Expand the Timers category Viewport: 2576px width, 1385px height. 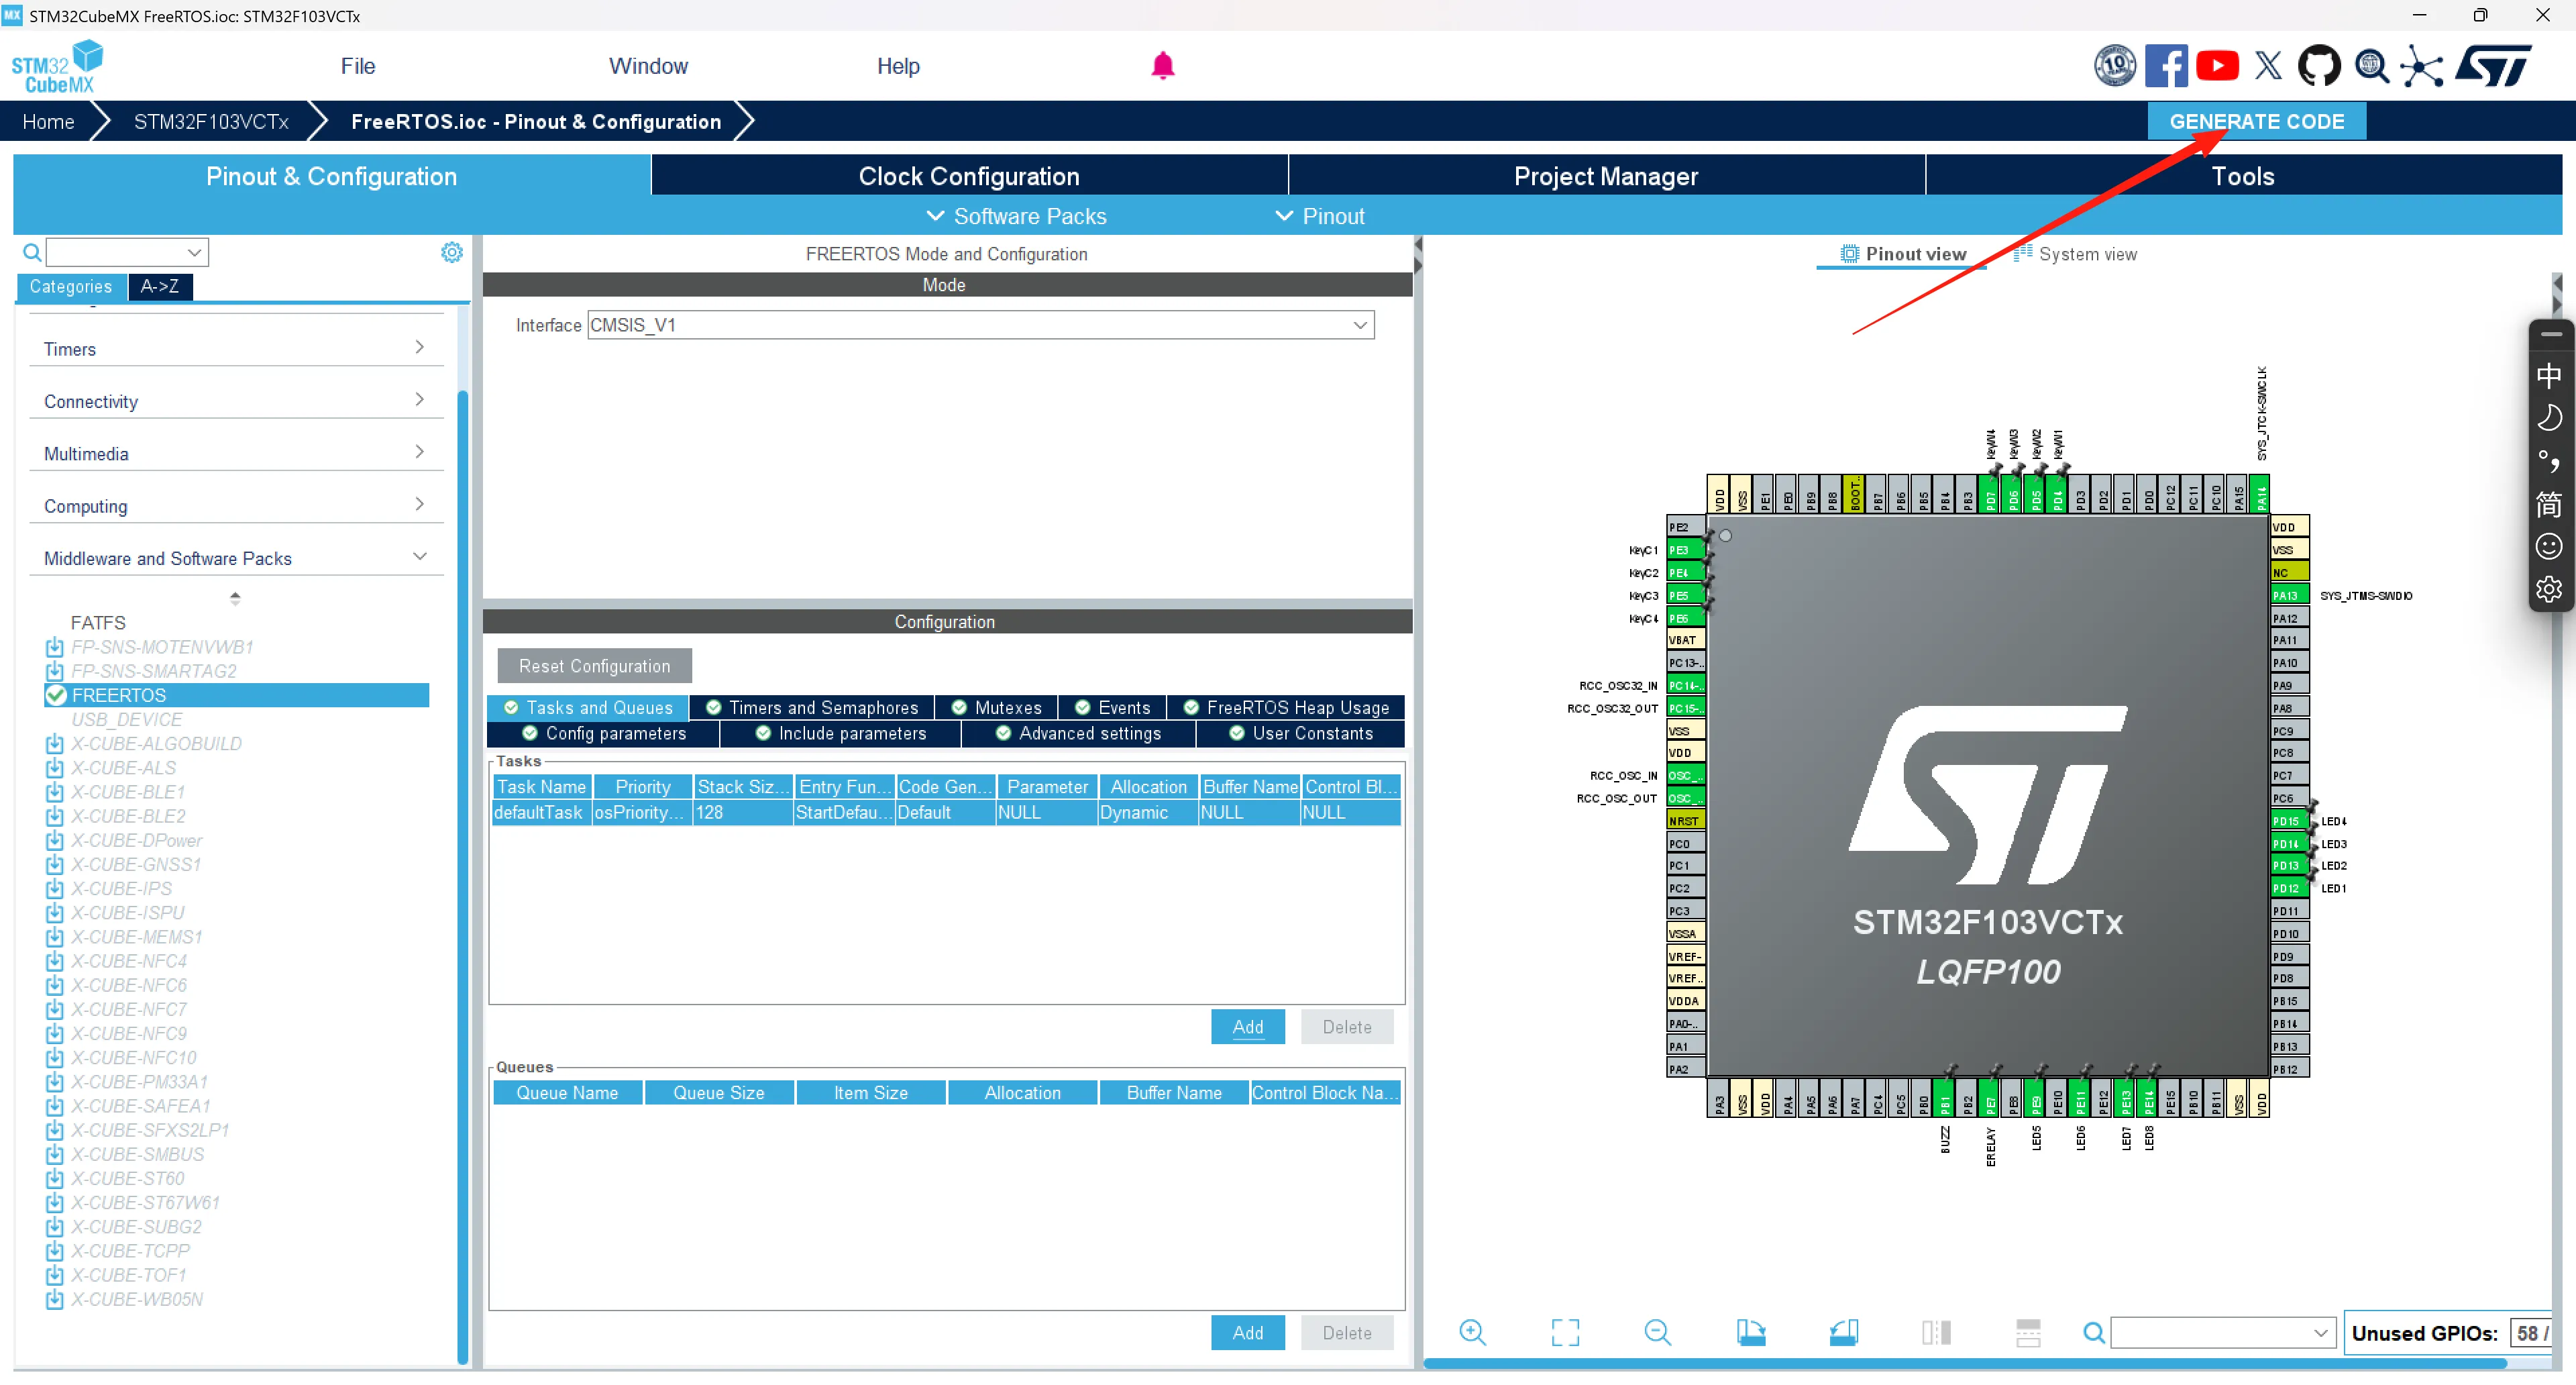(236, 348)
